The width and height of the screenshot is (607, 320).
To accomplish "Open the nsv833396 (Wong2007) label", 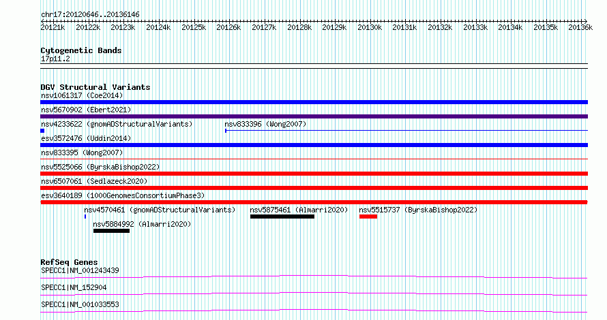I will pos(265,124).
